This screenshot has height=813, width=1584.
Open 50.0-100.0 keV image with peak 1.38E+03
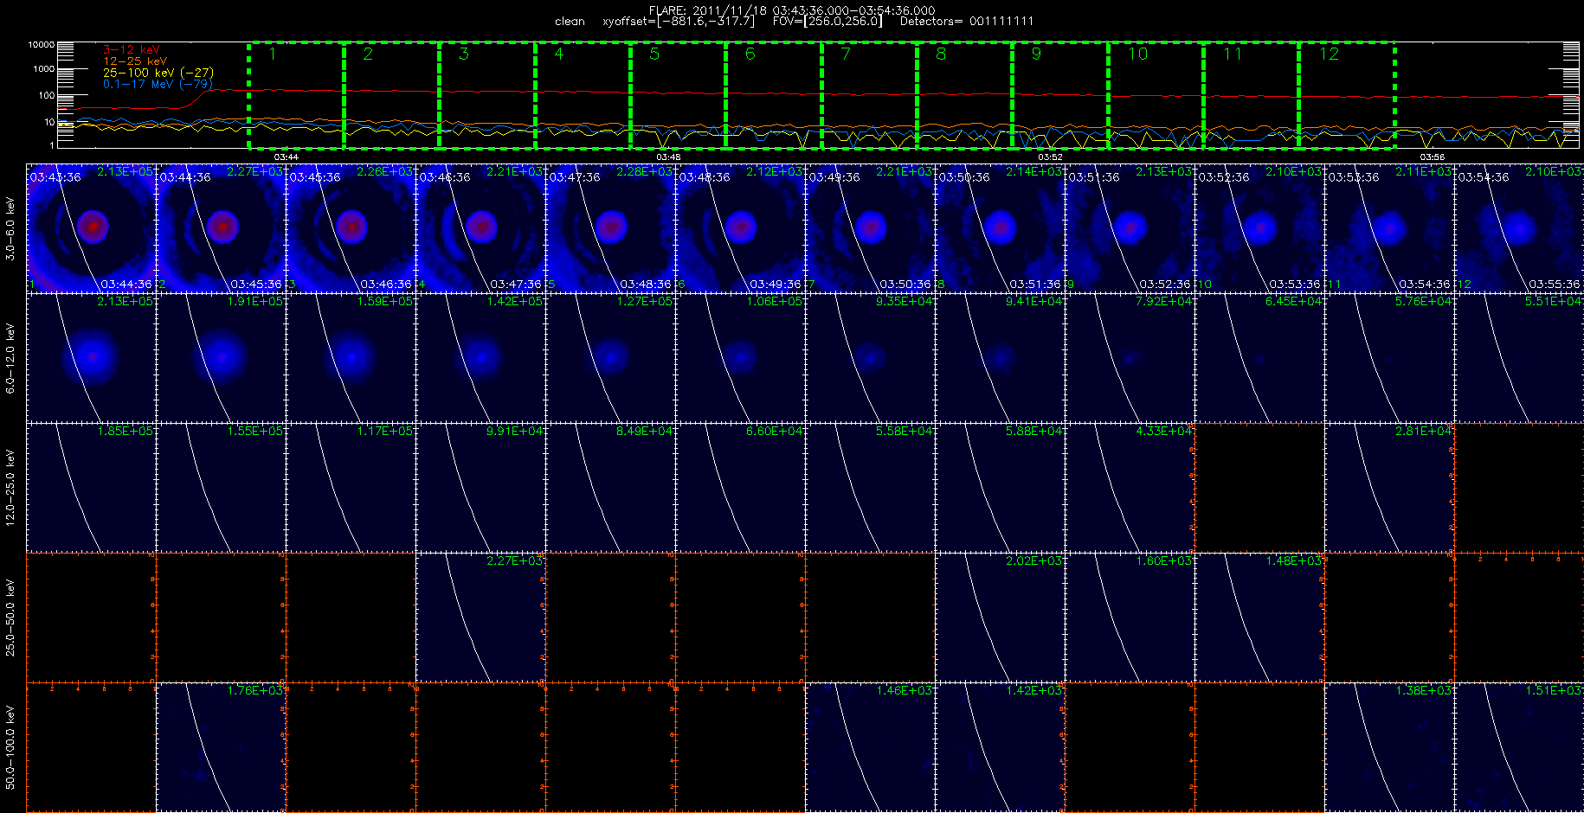[1389, 747]
